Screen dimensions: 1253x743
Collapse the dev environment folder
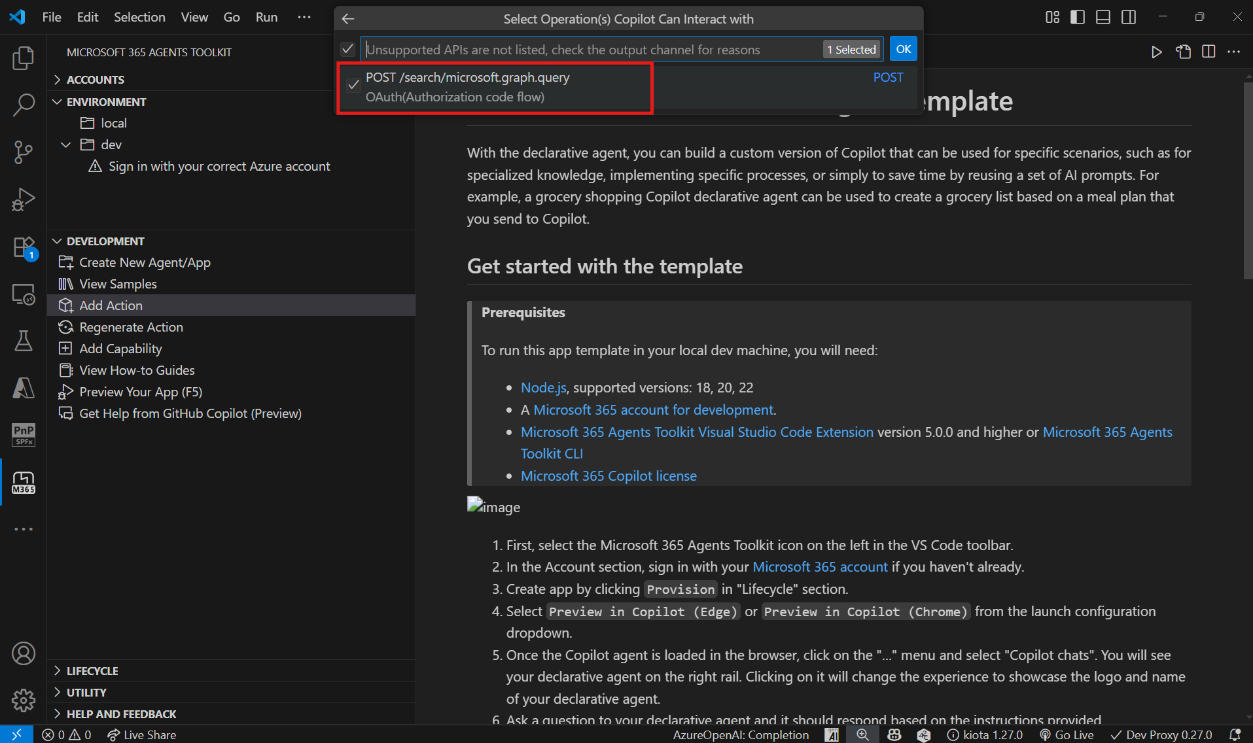pos(65,145)
